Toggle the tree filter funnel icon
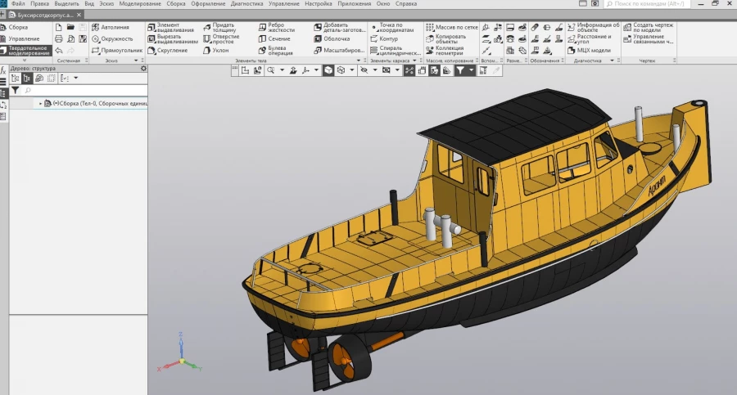 (16, 90)
